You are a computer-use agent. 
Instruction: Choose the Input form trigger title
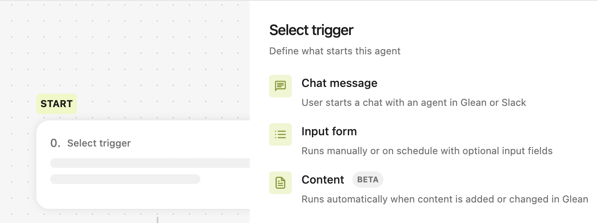pyautogui.click(x=329, y=132)
